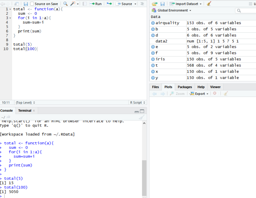
Task: Expand the iris data frame details
Action: pyautogui.click(x=153, y=59)
